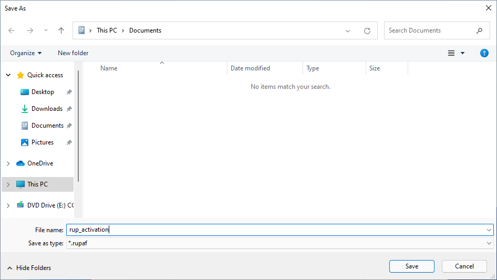Expand the Save as type dropdown
Screen dimensions: 497x280
[489, 243]
